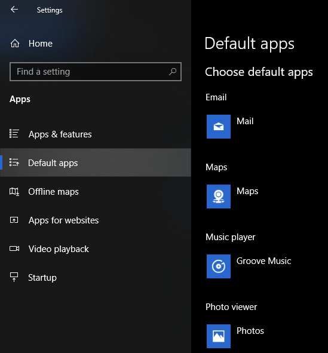Click the Apps & features list icon
This screenshot has height=353, width=328.
(x=14, y=134)
